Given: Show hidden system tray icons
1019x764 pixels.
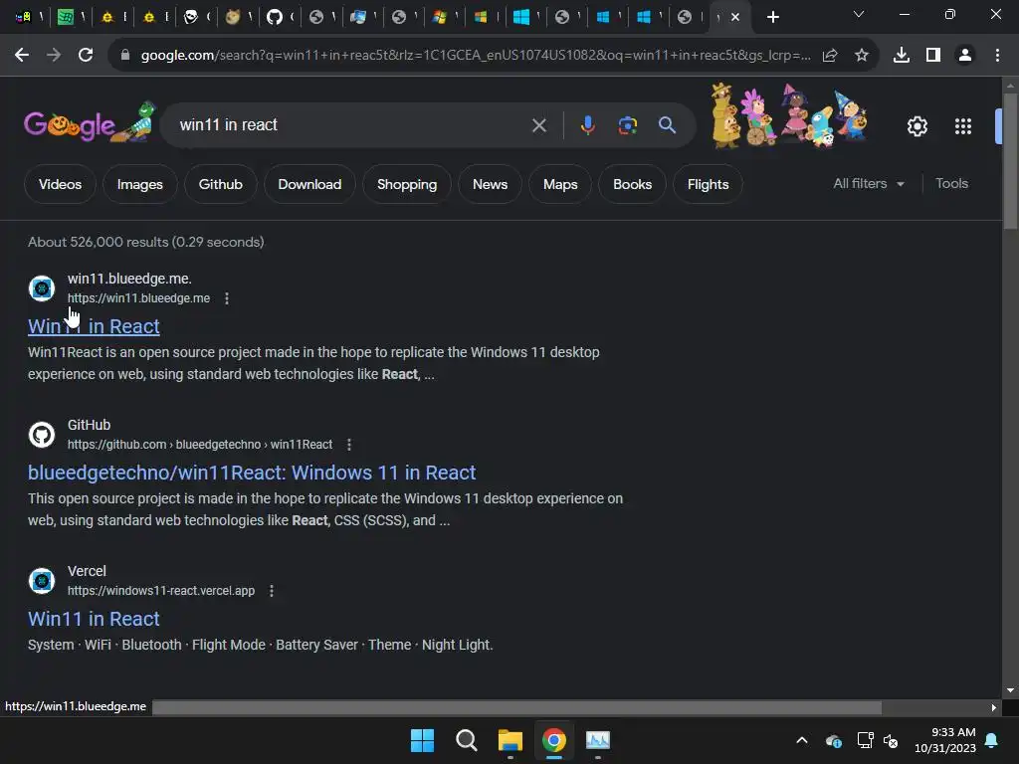Looking at the screenshot, I should (802, 740).
